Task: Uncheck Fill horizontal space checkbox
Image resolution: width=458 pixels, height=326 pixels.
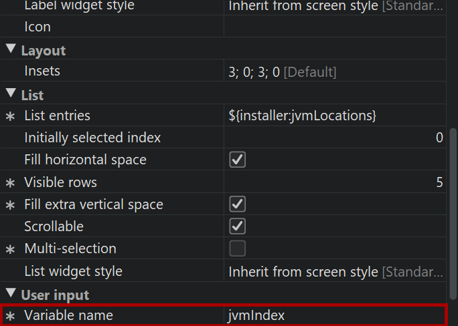Action: [x=237, y=160]
